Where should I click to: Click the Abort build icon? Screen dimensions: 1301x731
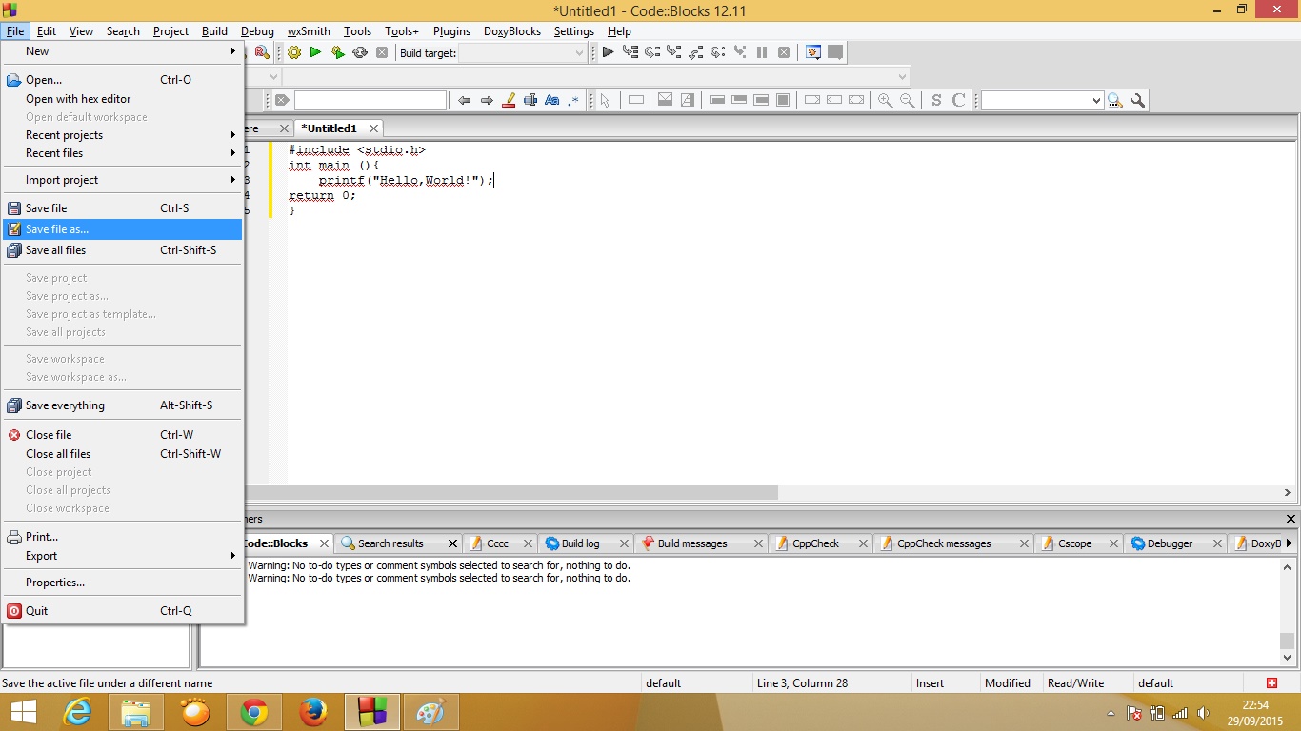pos(382,53)
